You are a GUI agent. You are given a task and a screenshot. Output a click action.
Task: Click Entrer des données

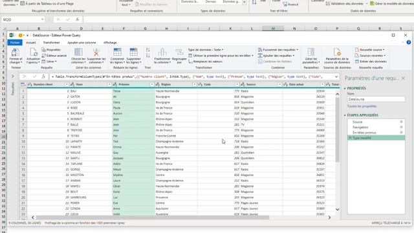pos(371,61)
